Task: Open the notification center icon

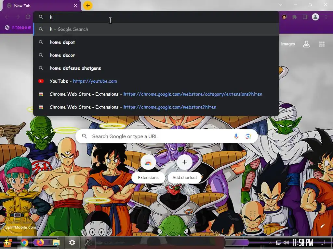Action: pos(322,243)
